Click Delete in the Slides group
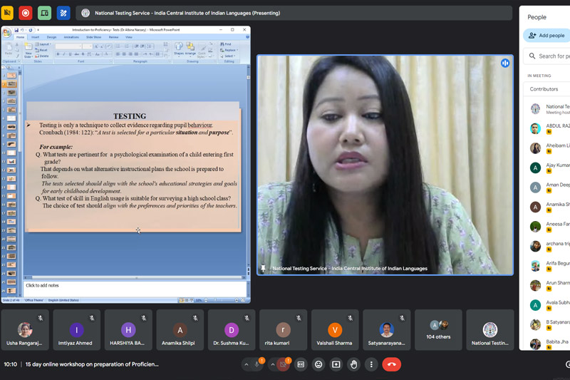Image resolution: width=570 pixels, height=380 pixels. 42,56
